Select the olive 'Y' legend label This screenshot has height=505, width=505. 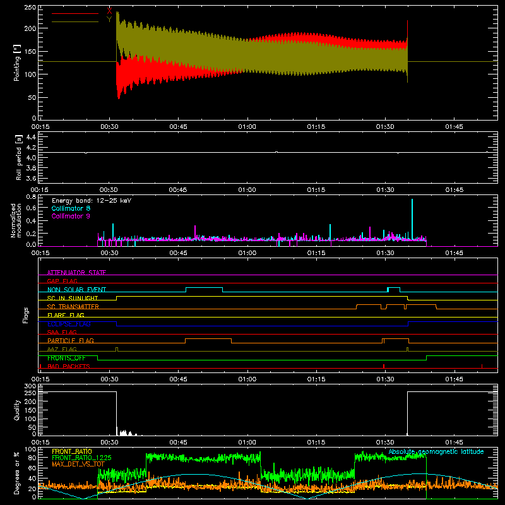109,20
